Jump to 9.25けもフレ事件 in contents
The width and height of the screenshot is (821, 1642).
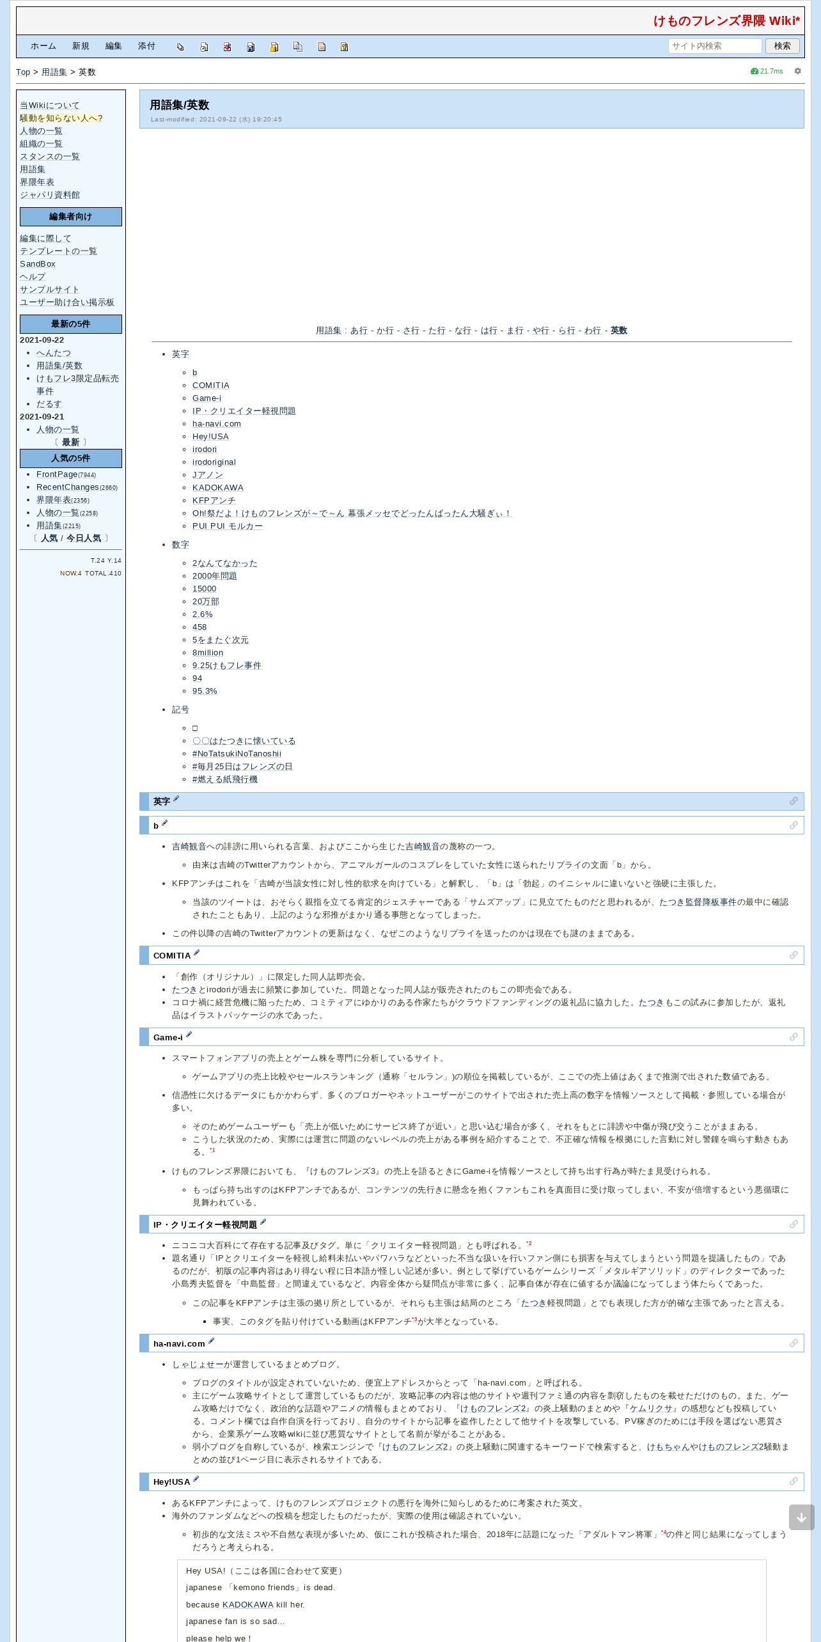point(227,666)
